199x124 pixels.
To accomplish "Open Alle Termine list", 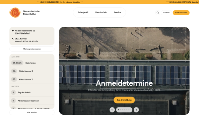I will [32, 112].
